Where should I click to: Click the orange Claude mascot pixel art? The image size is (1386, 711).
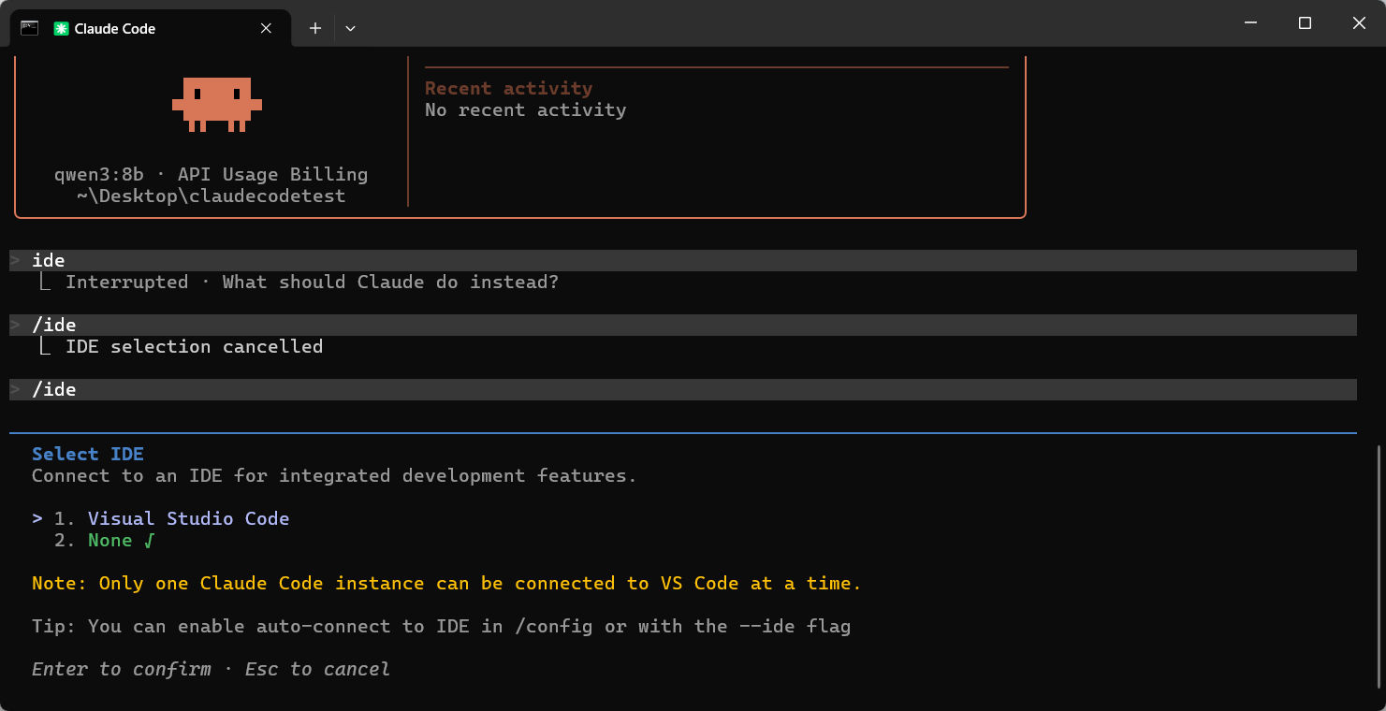(217, 104)
